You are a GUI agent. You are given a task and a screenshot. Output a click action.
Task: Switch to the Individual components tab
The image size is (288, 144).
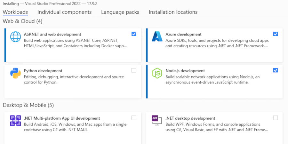(x=64, y=12)
